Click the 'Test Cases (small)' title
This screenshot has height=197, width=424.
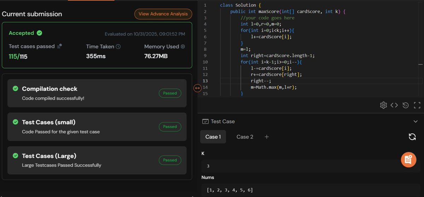tap(49, 122)
